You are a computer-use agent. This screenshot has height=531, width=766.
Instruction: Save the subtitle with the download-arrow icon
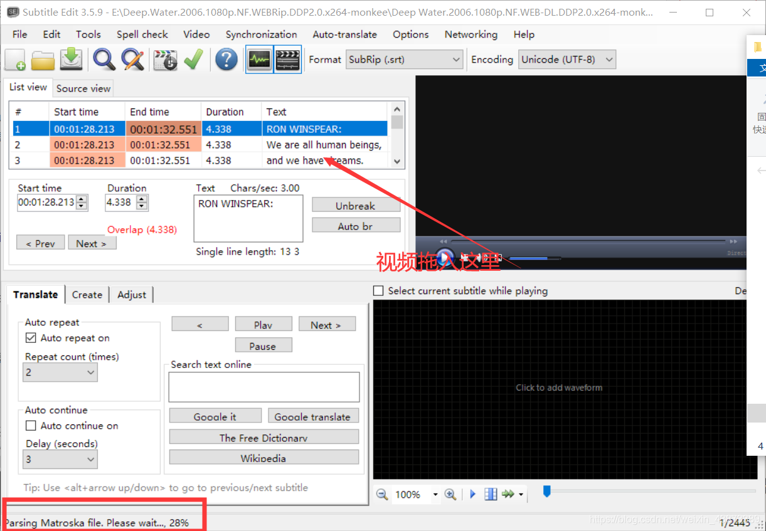(72, 60)
